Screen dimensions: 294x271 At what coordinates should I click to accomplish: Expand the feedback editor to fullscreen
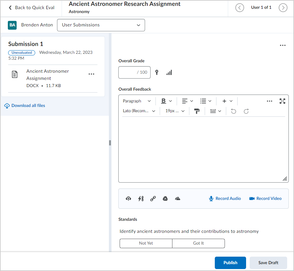[x=282, y=101]
